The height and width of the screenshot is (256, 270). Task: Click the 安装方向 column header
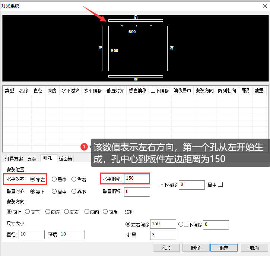coord(205,91)
